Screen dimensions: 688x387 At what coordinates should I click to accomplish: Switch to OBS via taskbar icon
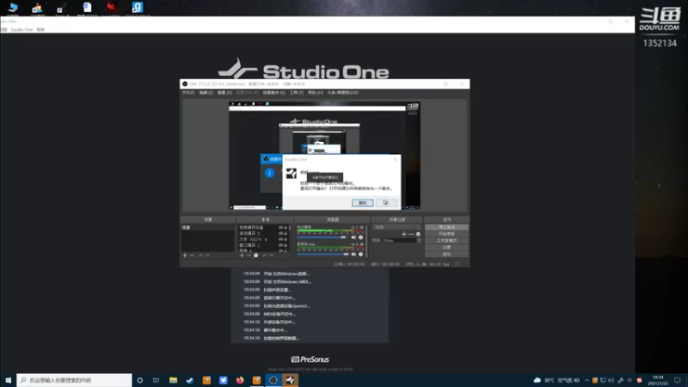click(x=273, y=380)
